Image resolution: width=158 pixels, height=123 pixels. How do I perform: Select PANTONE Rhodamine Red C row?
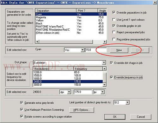pos(71,30)
